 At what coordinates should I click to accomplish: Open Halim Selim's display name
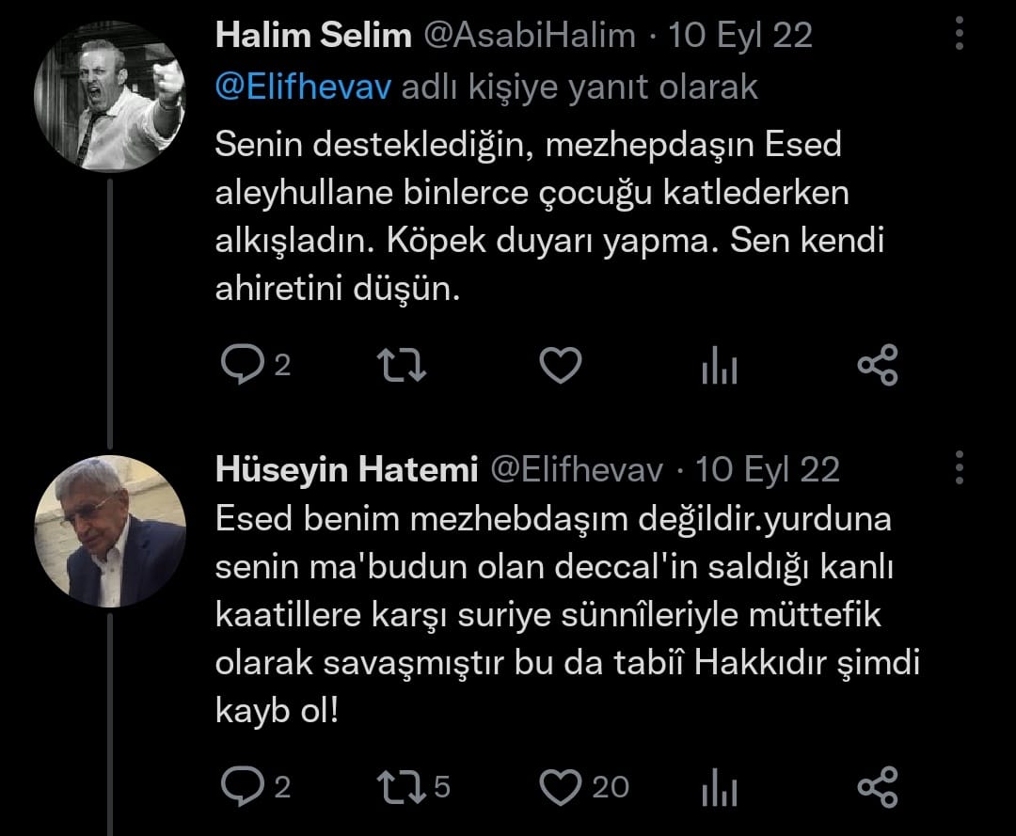click(313, 36)
